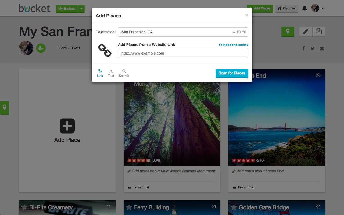The width and height of the screenshot is (344, 215).
Task: Open the Ferry Building card title
Action: click(151, 207)
